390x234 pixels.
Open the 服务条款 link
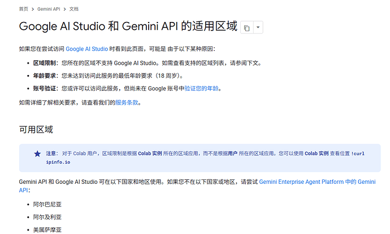tap(127, 103)
